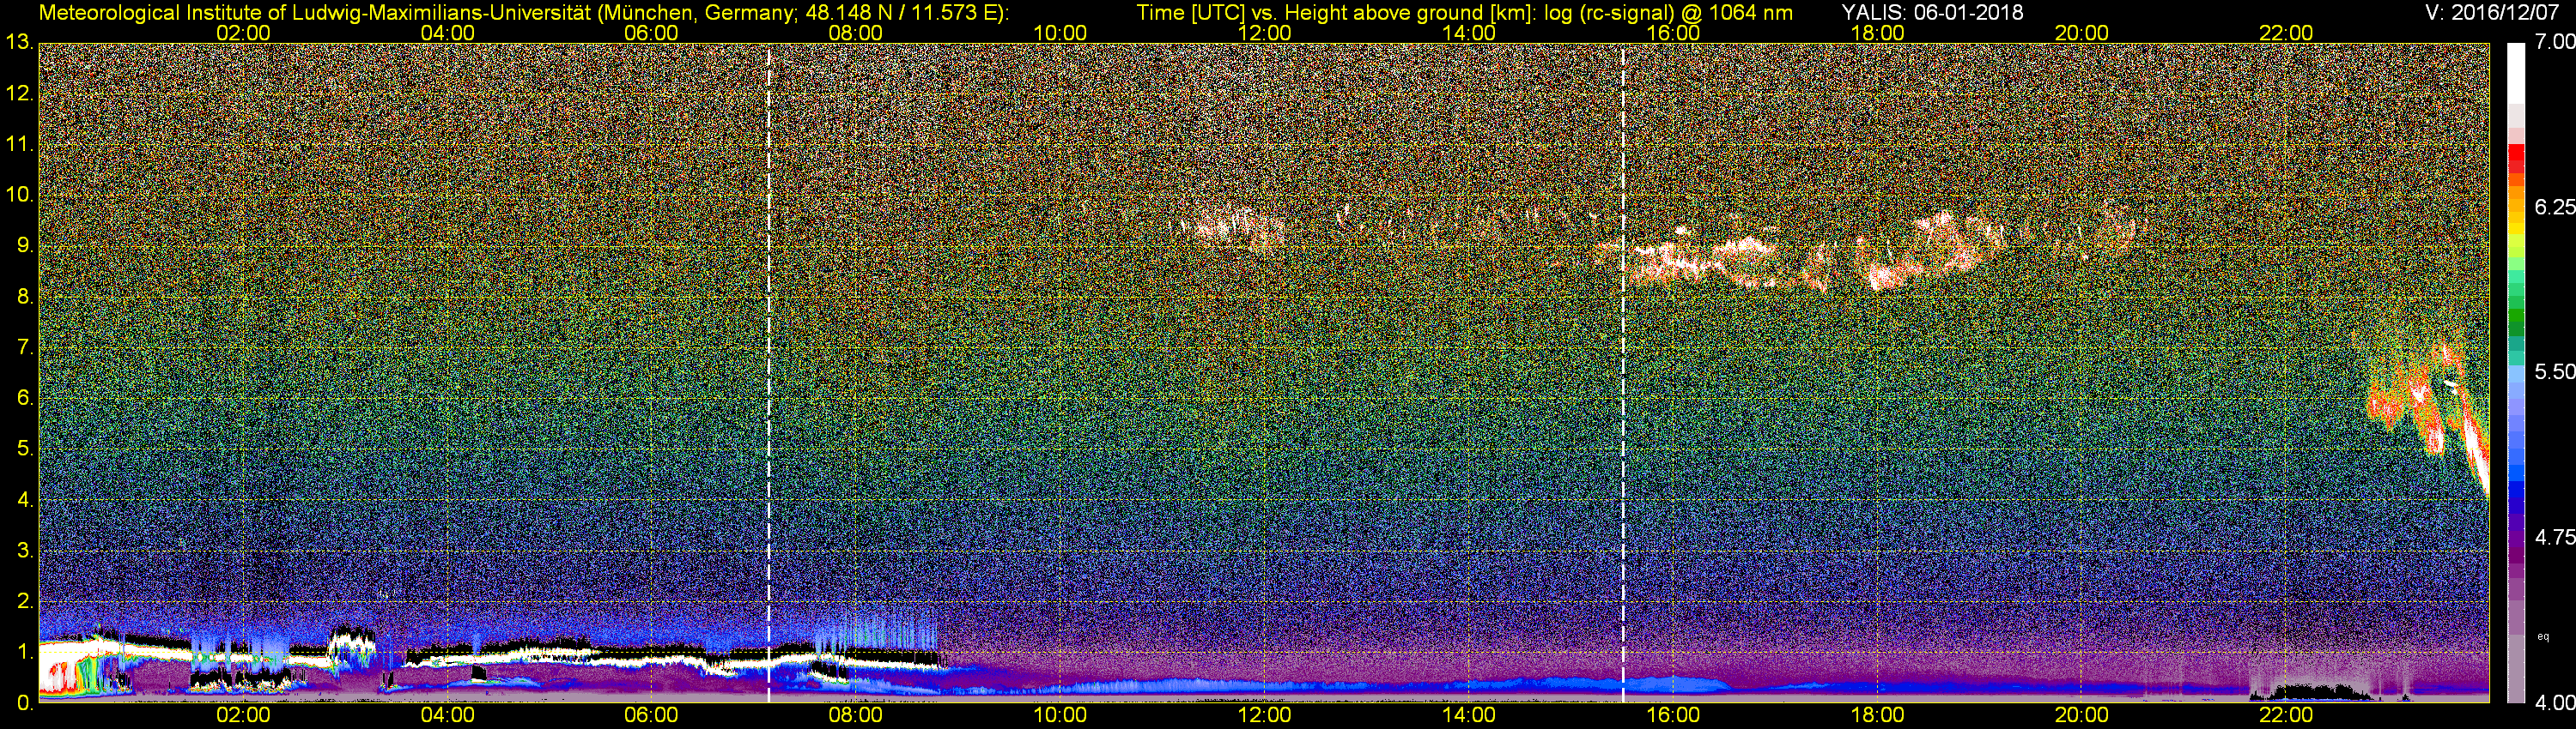Click the 22:00 label on top time axis
Viewport: 2576px width, 729px height.
click(x=2286, y=33)
